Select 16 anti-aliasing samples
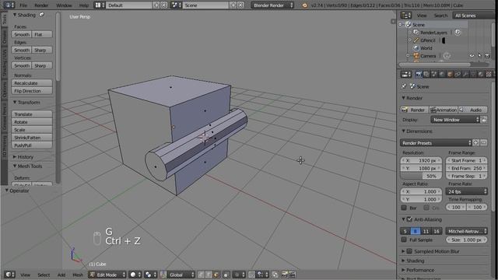498x280 pixels. [437, 231]
